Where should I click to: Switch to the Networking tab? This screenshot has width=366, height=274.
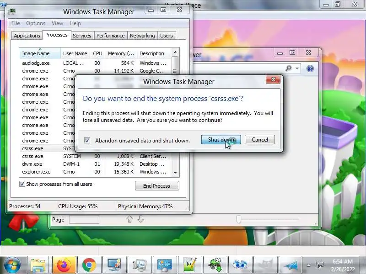142,36
